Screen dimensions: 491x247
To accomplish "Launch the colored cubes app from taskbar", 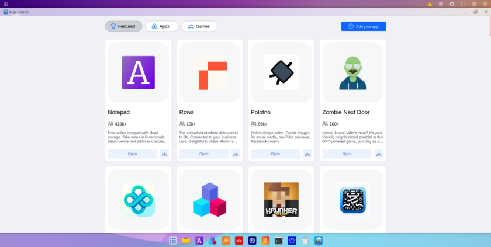I will [213, 241].
